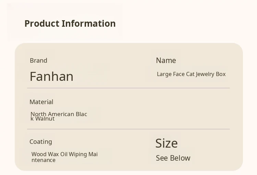The width and height of the screenshot is (257, 175).
Task: Open the See Below size link
Action: tap(173, 158)
